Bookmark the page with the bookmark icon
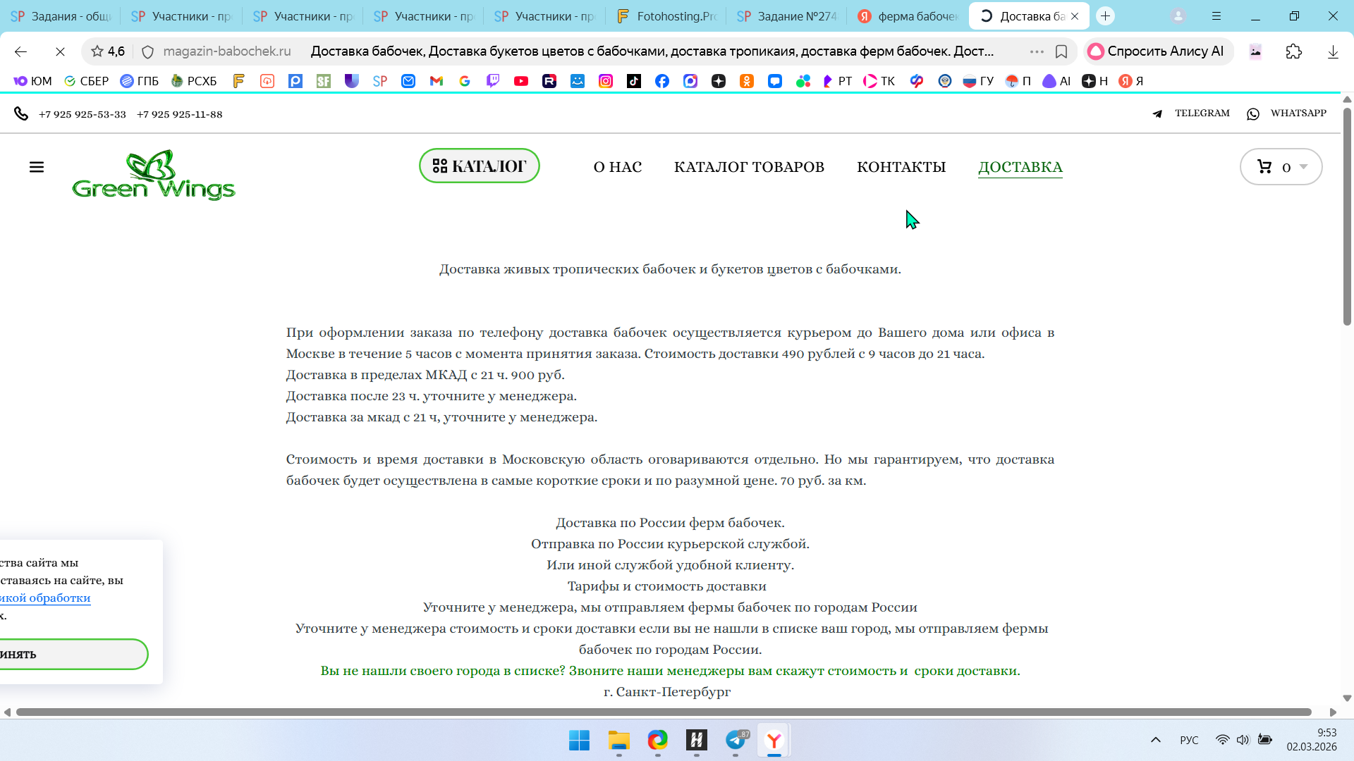 (x=1061, y=51)
